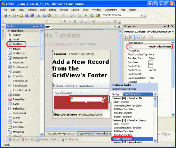Show Events lightning bolt in Properties
The image size is (176, 148).
(144, 37)
